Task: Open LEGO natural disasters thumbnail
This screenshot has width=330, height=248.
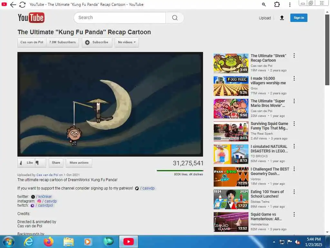Action: click(231, 154)
